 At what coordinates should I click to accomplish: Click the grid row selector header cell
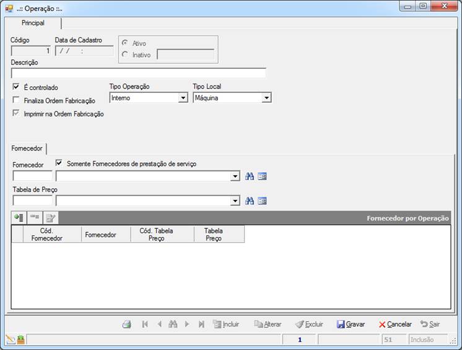pos(17,235)
